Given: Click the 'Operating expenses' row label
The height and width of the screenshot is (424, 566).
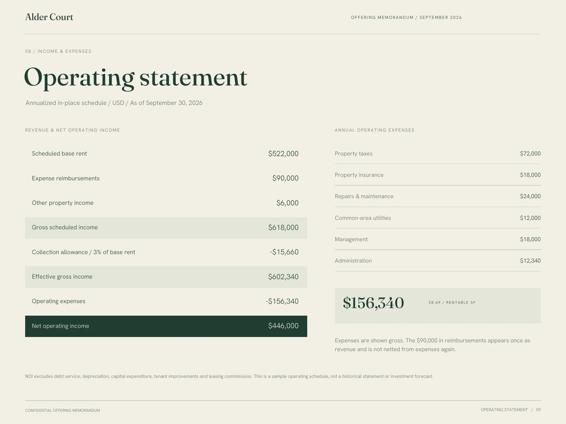Looking at the screenshot, I should tap(58, 301).
